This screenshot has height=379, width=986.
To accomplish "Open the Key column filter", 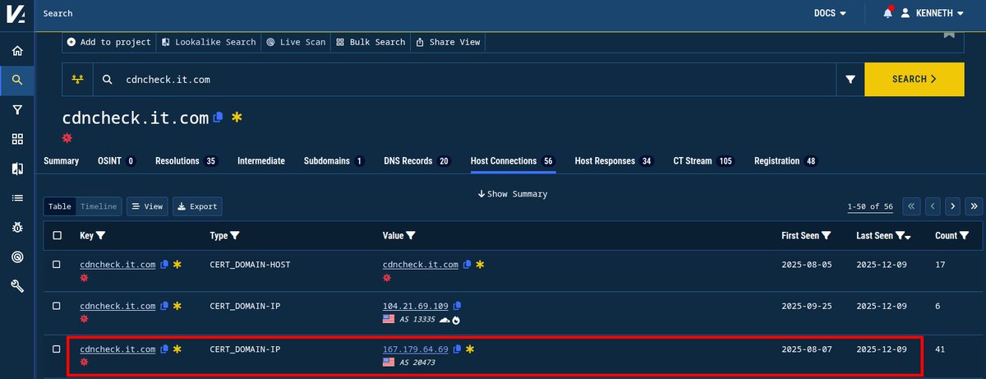I will (101, 235).
